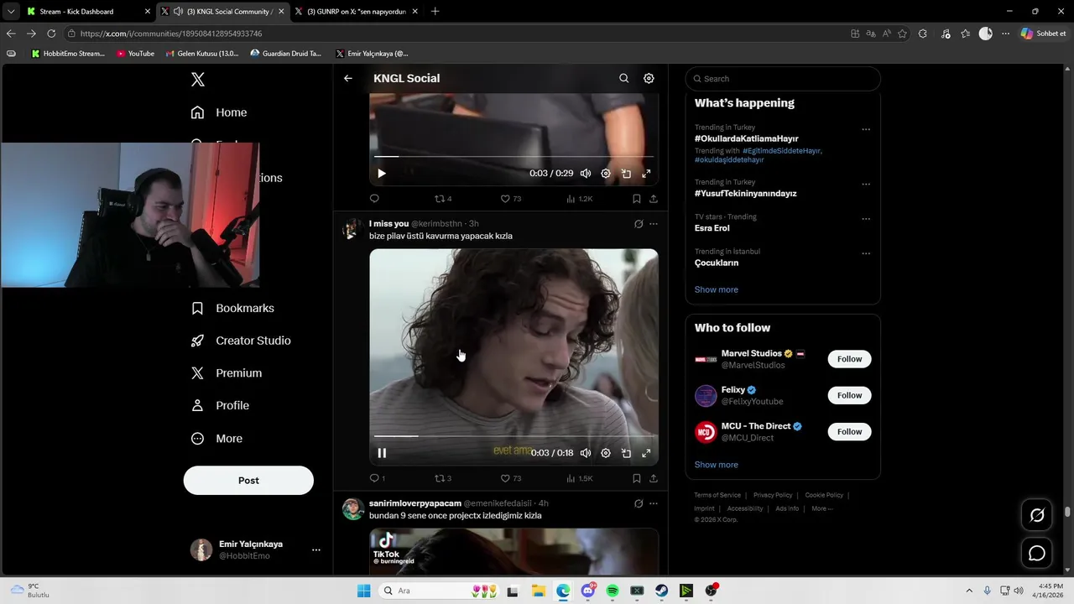Expand browser tab list chevron
The height and width of the screenshot is (604, 1074).
pos(10,12)
